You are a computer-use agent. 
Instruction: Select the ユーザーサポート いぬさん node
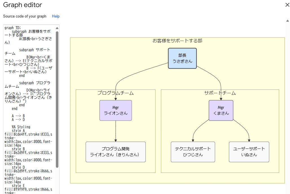point(249,152)
